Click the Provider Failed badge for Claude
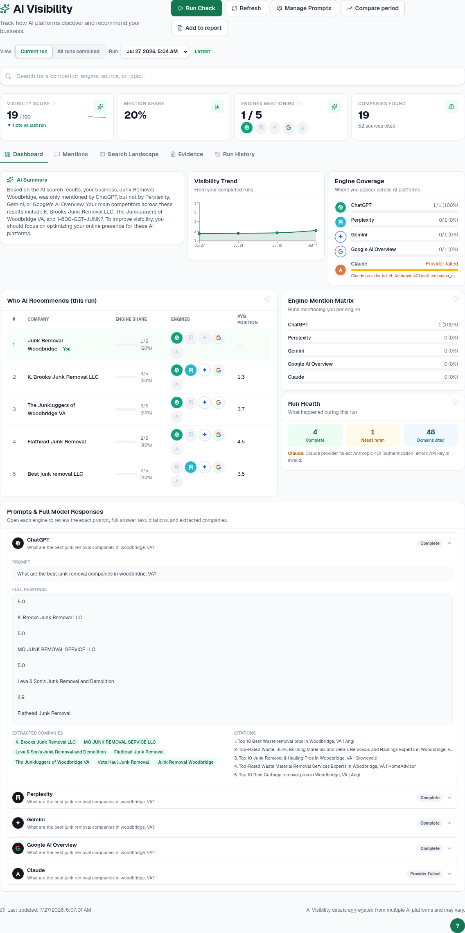The width and height of the screenshot is (465, 933). (x=425, y=874)
